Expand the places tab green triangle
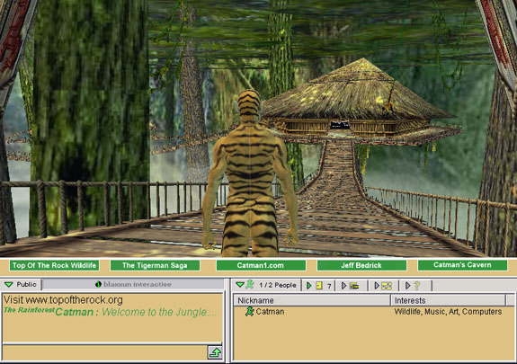The height and width of the screenshot is (364, 517). pos(309,286)
